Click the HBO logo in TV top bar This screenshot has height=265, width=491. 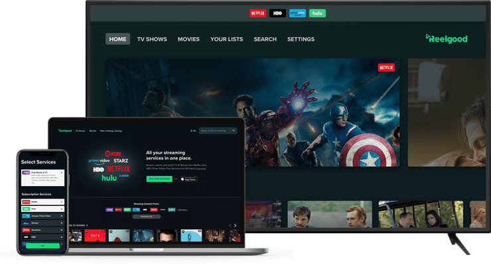pyautogui.click(x=277, y=13)
